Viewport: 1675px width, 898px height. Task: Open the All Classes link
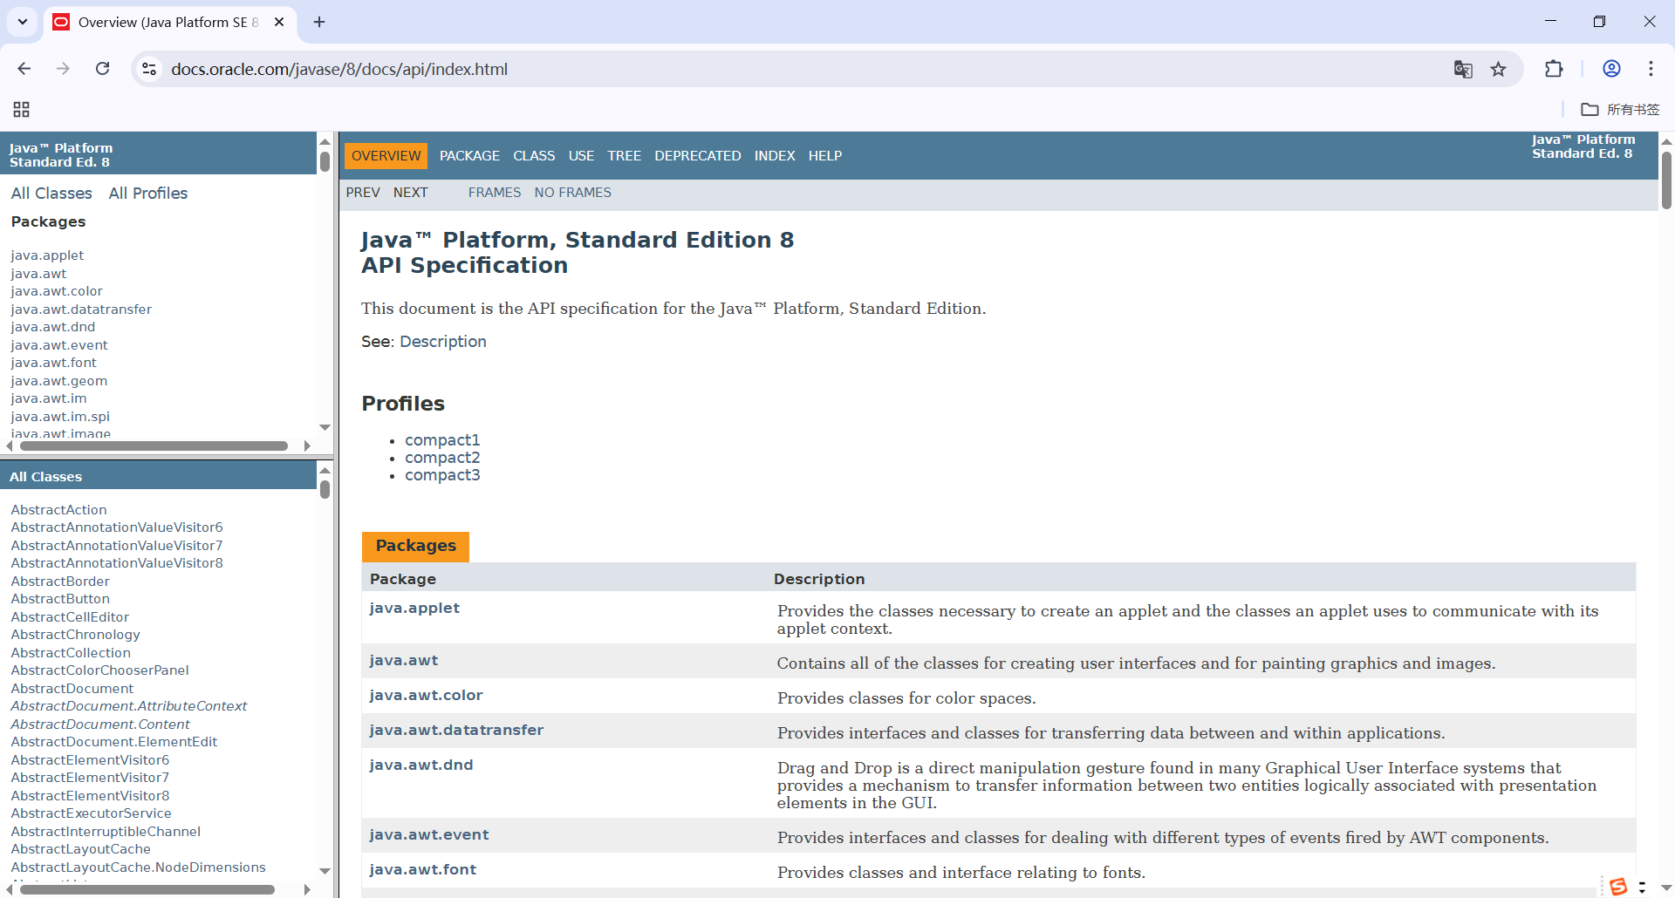click(x=51, y=193)
